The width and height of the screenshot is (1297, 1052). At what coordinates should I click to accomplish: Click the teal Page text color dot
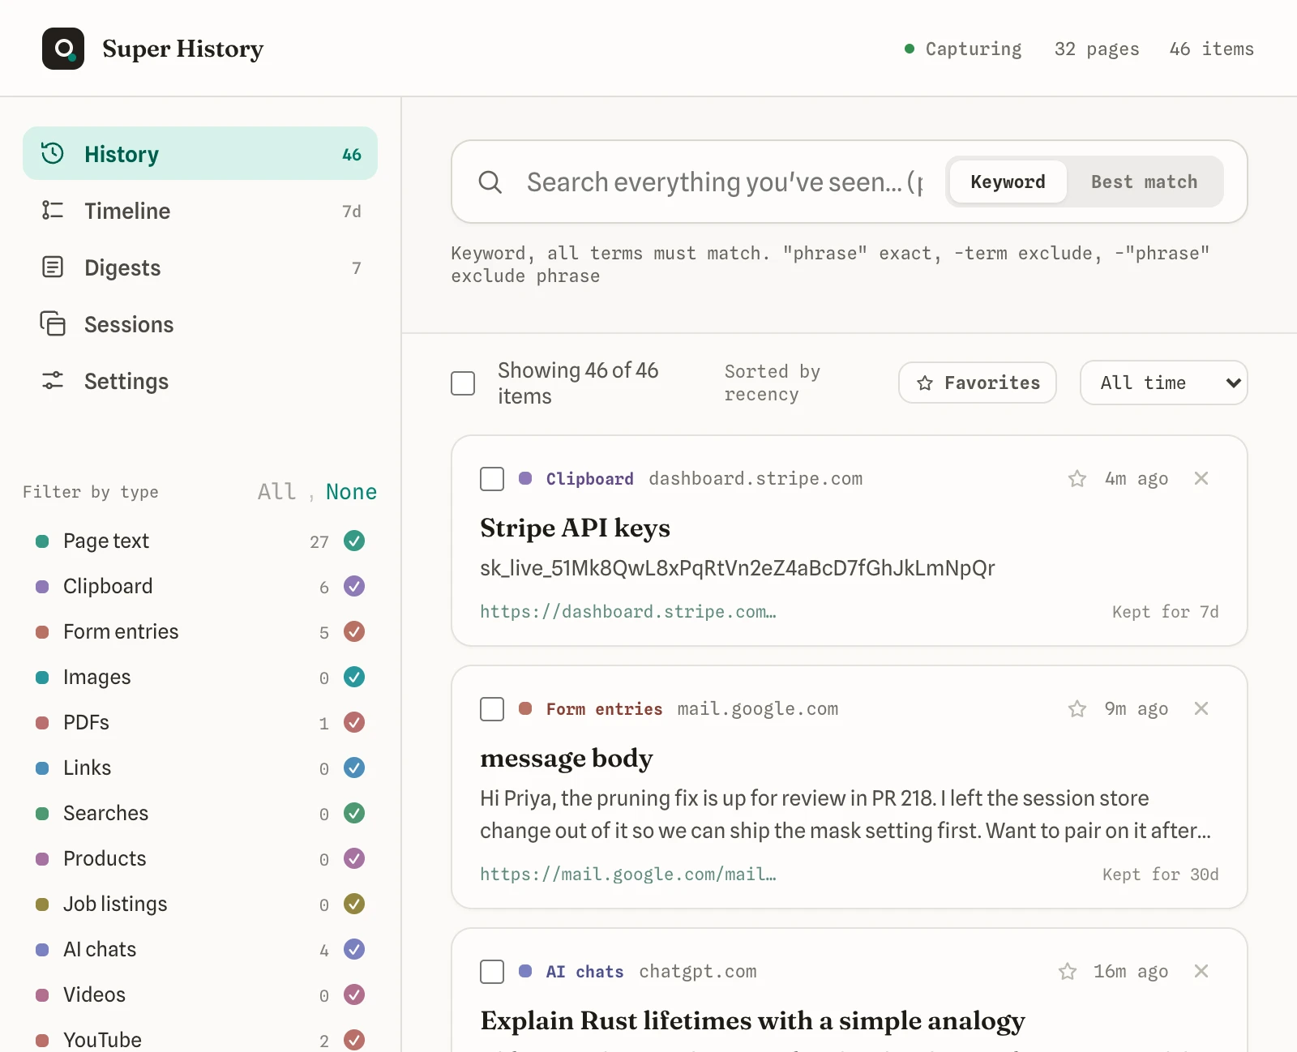click(x=42, y=541)
